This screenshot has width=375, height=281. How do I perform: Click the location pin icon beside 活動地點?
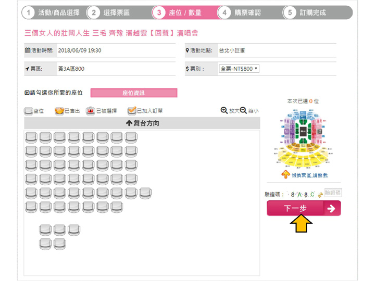187,50
